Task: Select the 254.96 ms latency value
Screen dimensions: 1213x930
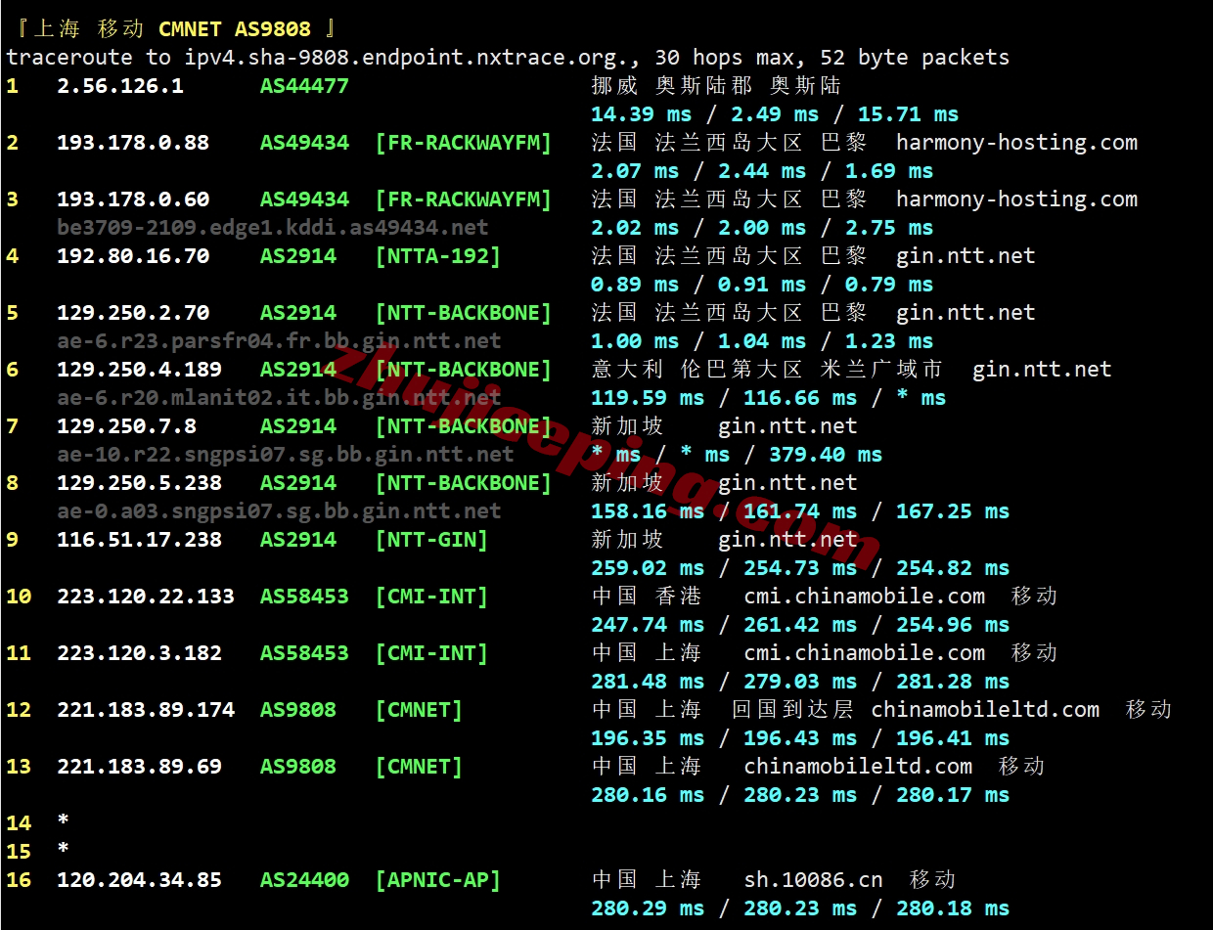Action: 953,625
